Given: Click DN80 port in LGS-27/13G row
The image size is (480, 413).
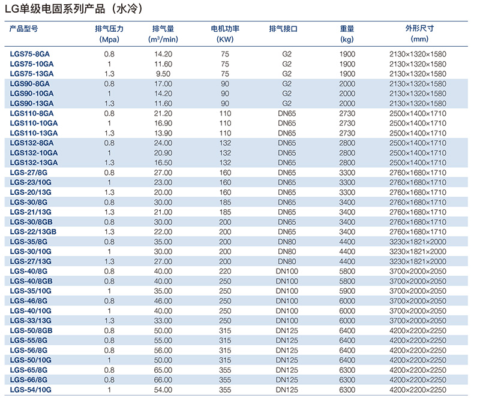Looking at the screenshot, I should [287, 261].
